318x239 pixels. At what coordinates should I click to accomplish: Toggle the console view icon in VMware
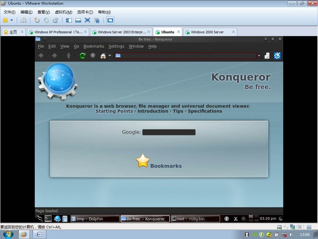[x=110, y=20]
